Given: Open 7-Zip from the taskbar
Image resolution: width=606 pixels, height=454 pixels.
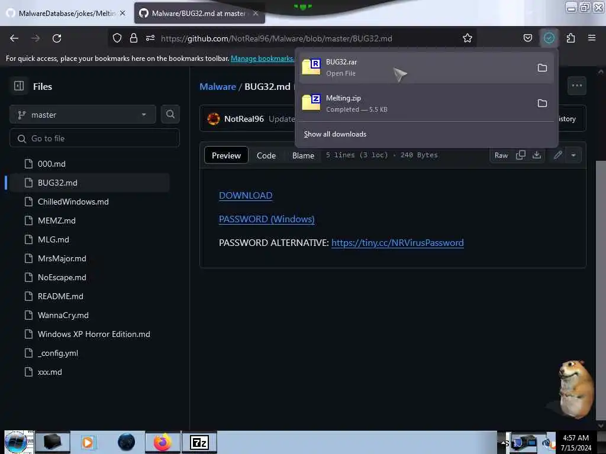Looking at the screenshot, I should (199, 442).
